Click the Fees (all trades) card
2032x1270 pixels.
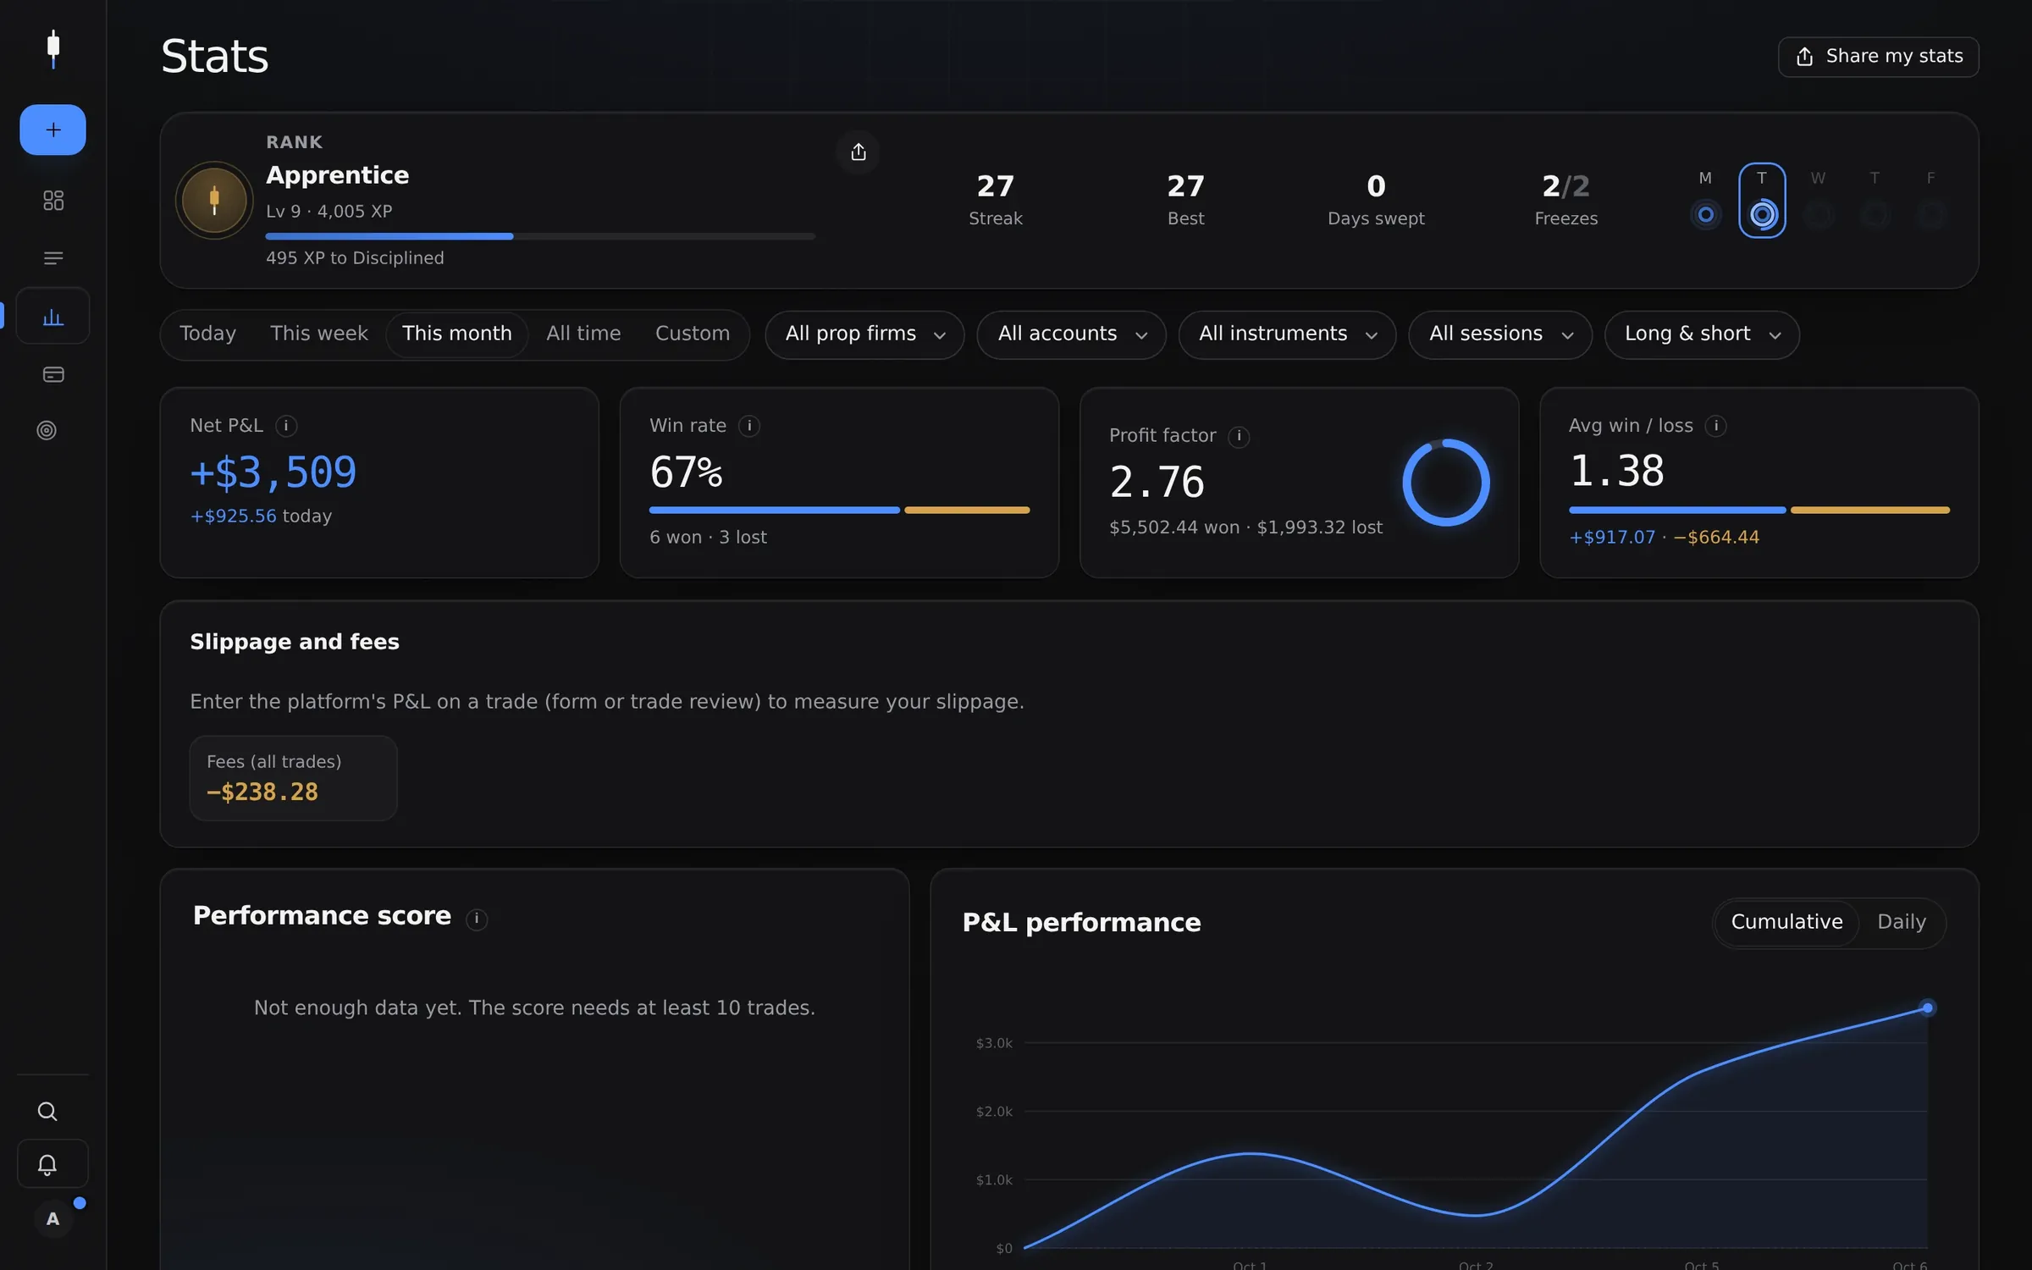(x=293, y=778)
